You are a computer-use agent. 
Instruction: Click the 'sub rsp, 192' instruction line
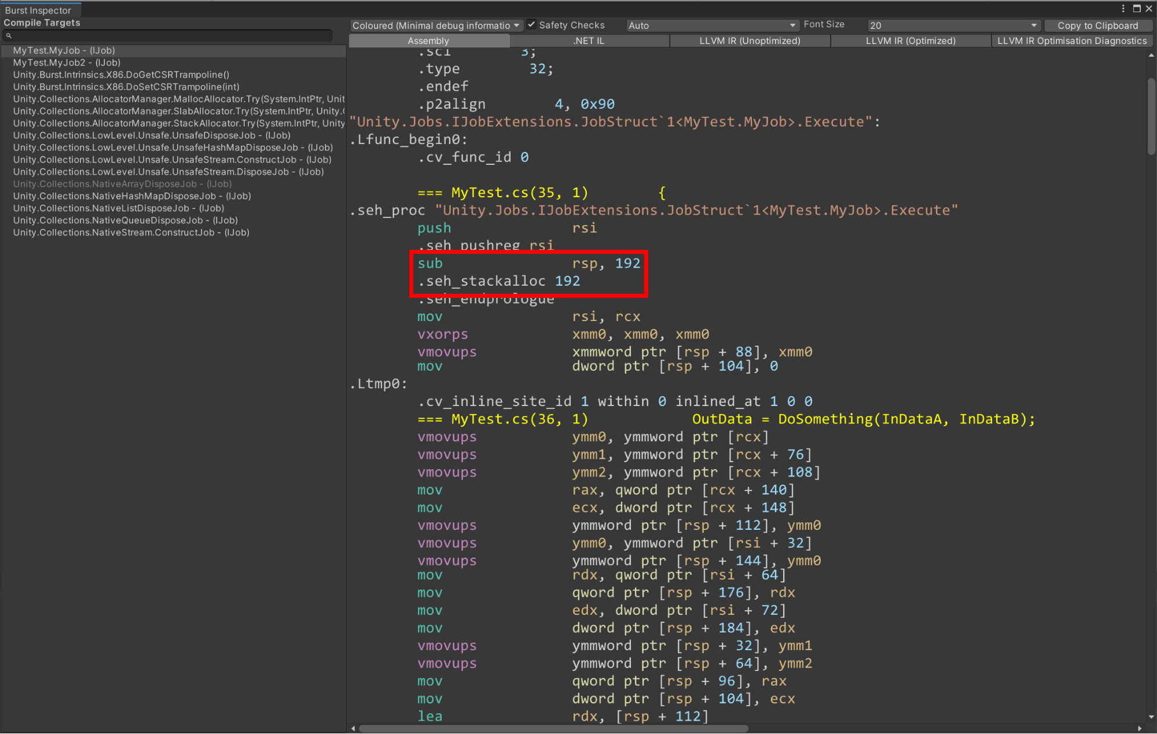coord(528,264)
